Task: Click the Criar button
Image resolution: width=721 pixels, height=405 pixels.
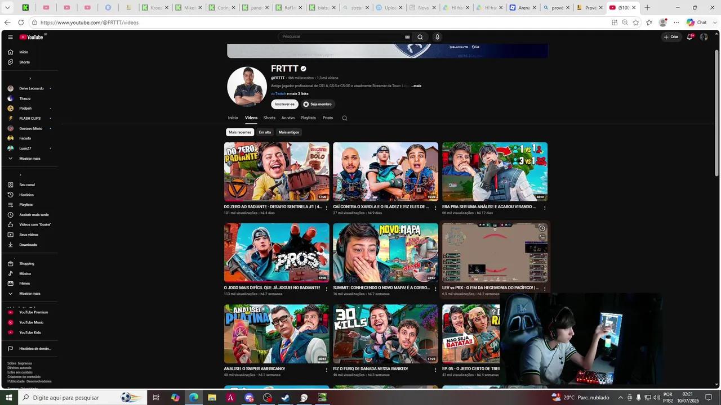Action: [x=671, y=37]
